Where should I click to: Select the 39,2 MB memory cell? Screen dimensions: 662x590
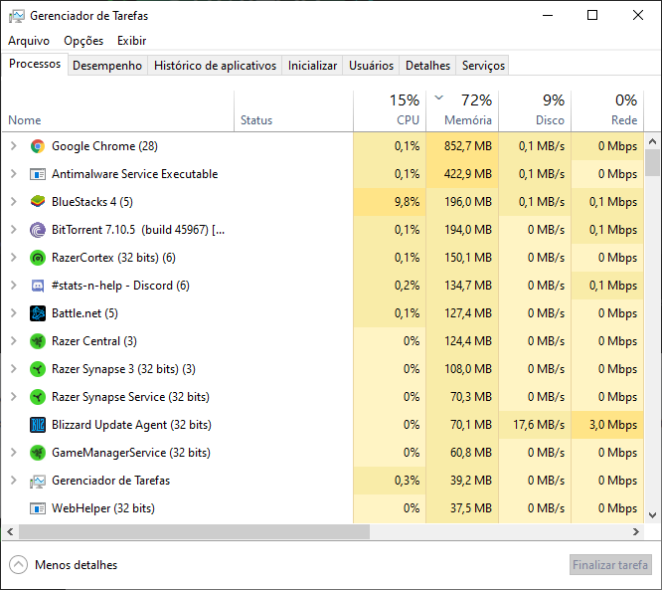pos(462,481)
